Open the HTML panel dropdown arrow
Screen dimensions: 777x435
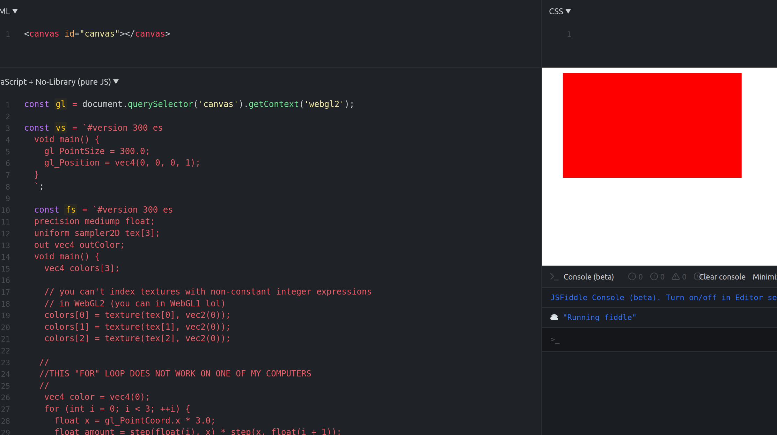15,11
